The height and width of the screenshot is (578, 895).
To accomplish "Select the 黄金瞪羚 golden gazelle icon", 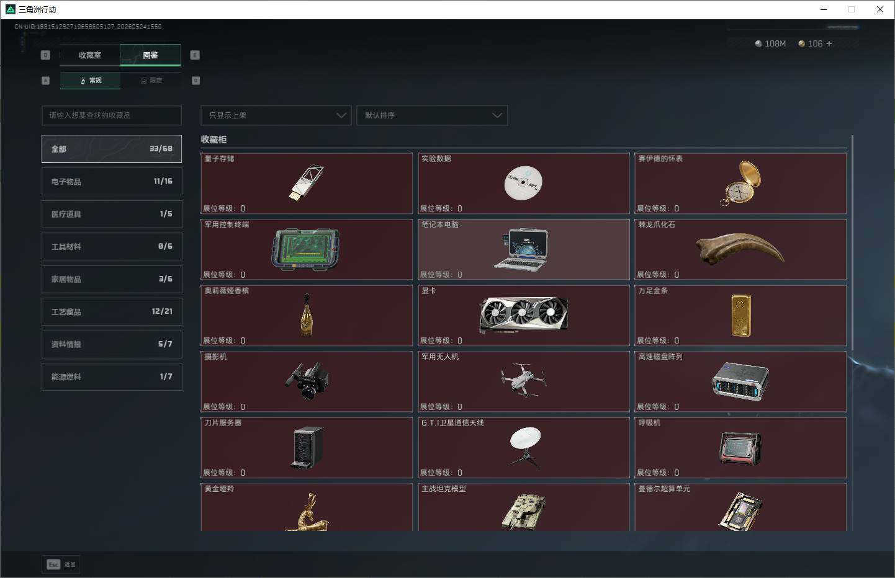I will [x=307, y=512].
